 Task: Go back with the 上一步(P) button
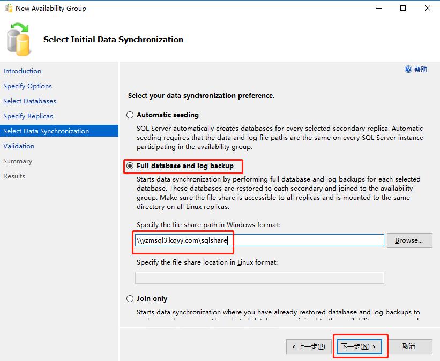pyautogui.click(x=308, y=347)
